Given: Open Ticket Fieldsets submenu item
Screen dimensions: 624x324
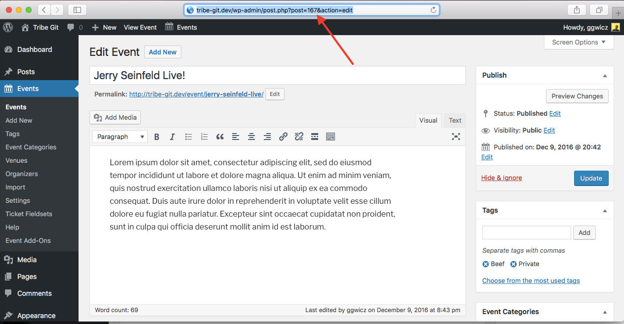Looking at the screenshot, I should coord(29,214).
